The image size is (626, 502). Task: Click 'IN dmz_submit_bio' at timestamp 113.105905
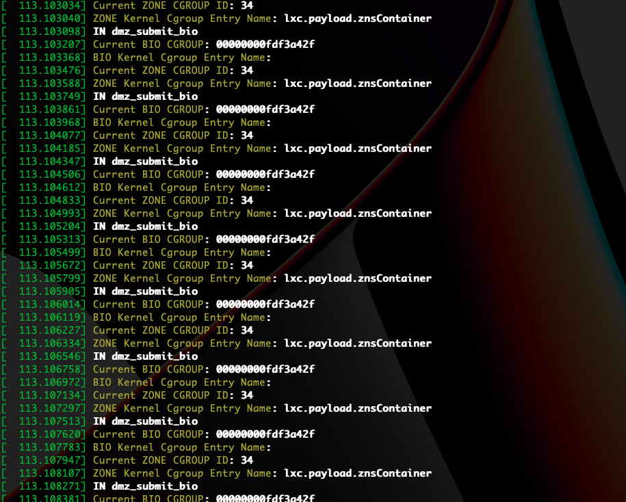pos(145,291)
